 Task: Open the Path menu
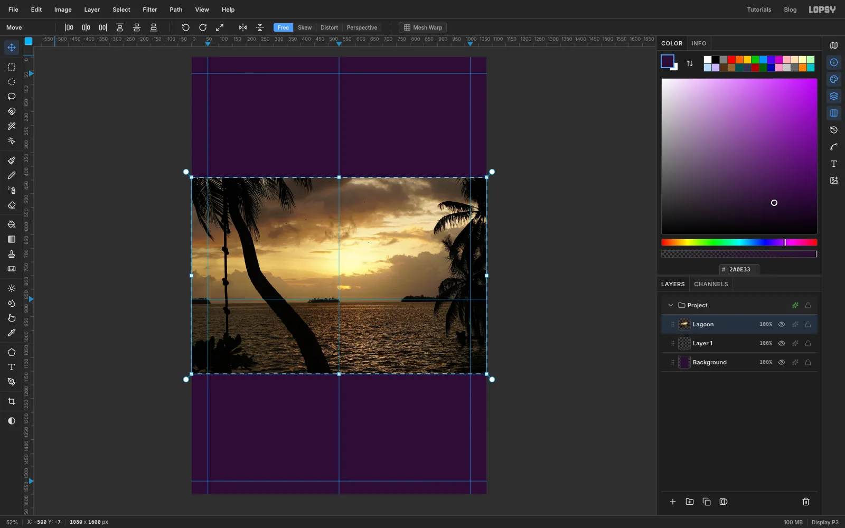(x=176, y=10)
